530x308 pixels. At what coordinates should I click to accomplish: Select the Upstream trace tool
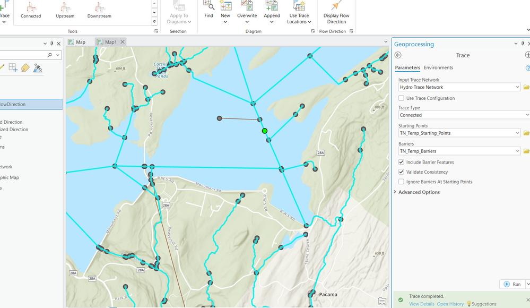click(65, 10)
